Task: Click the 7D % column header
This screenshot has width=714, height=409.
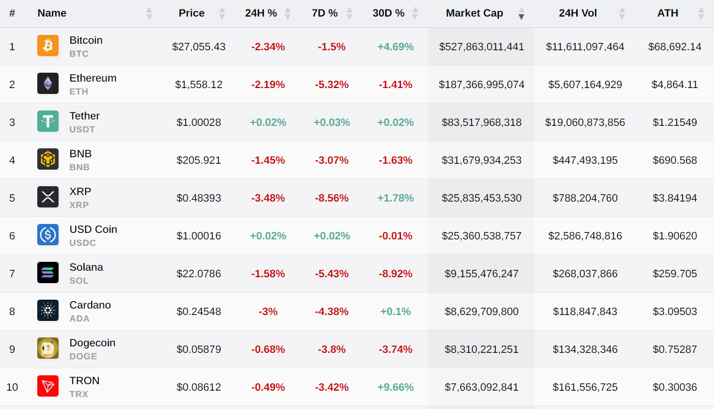Action: pyautogui.click(x=324, y=13)
